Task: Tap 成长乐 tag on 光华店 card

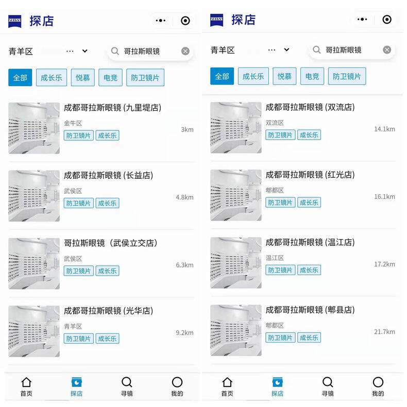Action: pos(108,338)
